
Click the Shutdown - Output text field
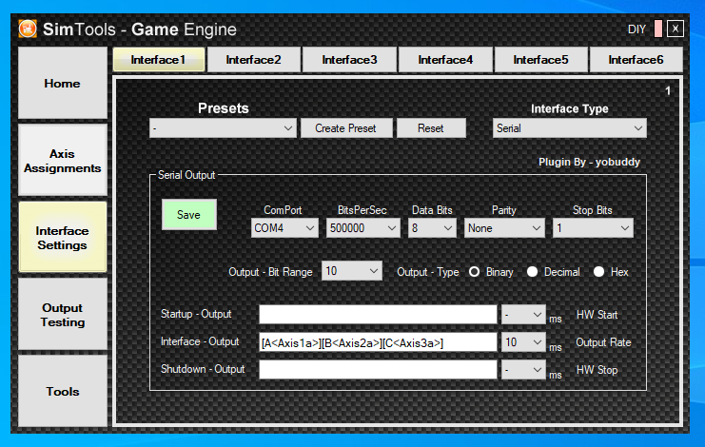point(378,370)
